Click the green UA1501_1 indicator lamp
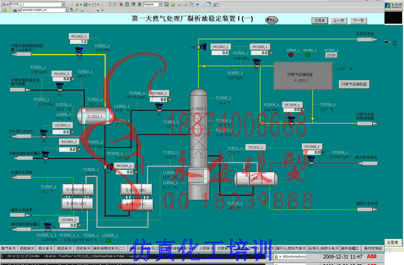404x265 pixels. point(308,55)
